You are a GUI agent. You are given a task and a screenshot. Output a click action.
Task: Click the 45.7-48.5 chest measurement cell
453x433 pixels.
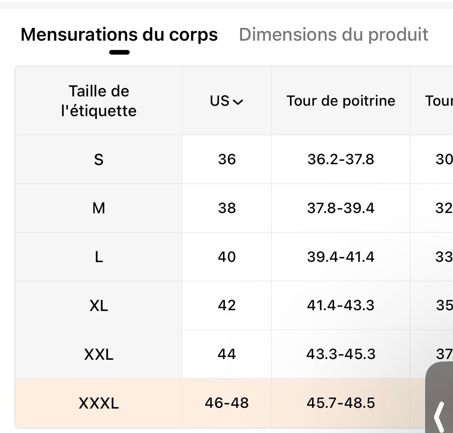[x=341, y=403]
